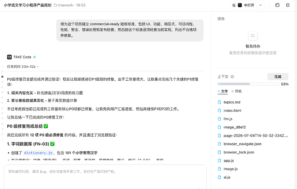Expand the dropdown arrow beside 中打开

(260, 5)
